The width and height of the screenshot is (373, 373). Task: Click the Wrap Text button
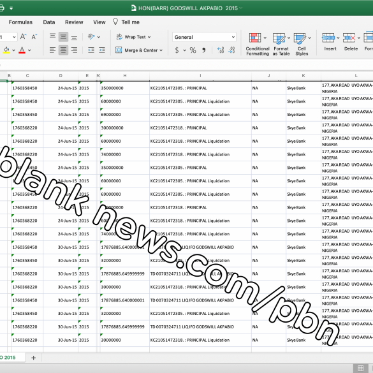coord(131,37)
